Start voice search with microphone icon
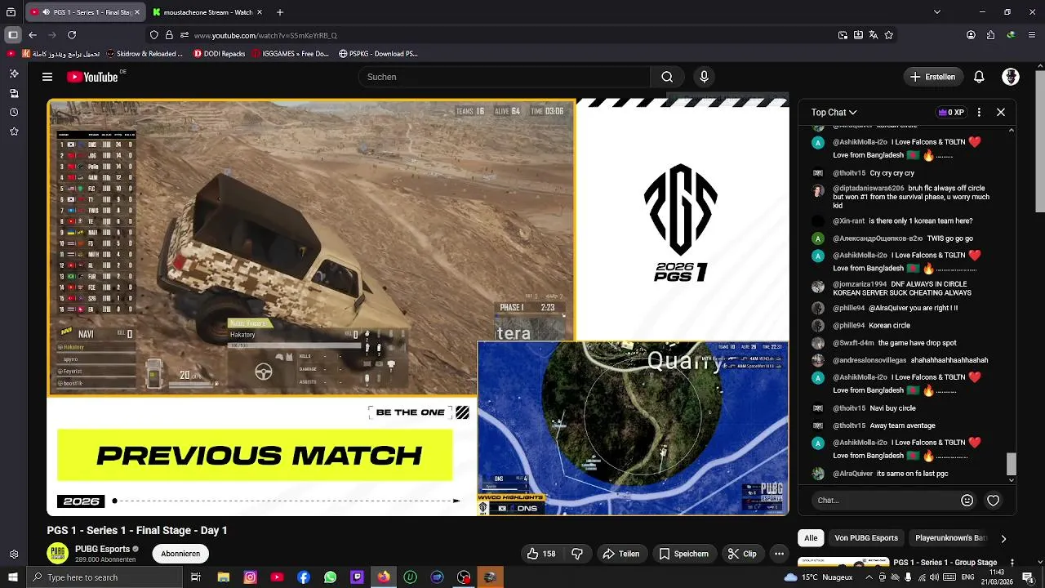 [704, 77]
